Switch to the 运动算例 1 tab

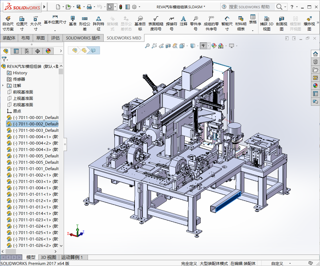72,257
